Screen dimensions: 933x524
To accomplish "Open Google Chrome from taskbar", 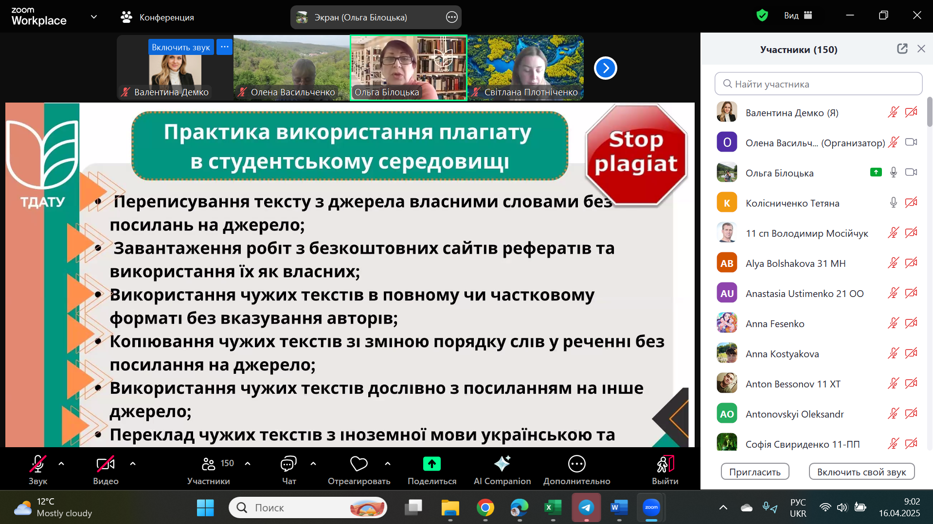I will [485, 507].
